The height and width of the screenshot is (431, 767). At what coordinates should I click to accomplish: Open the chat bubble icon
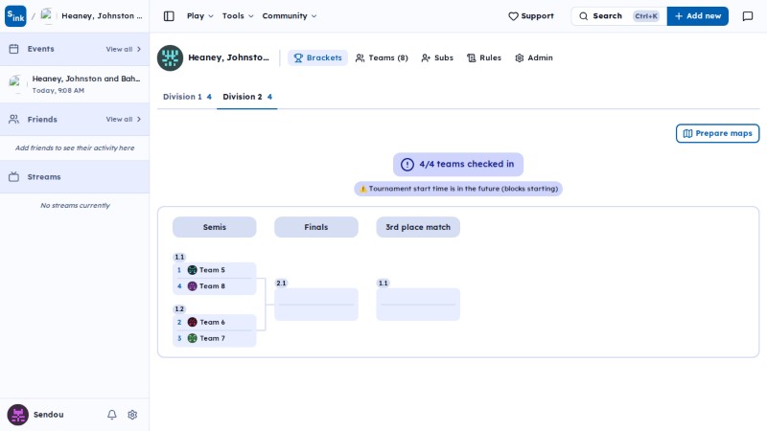[x=748, y=16]
